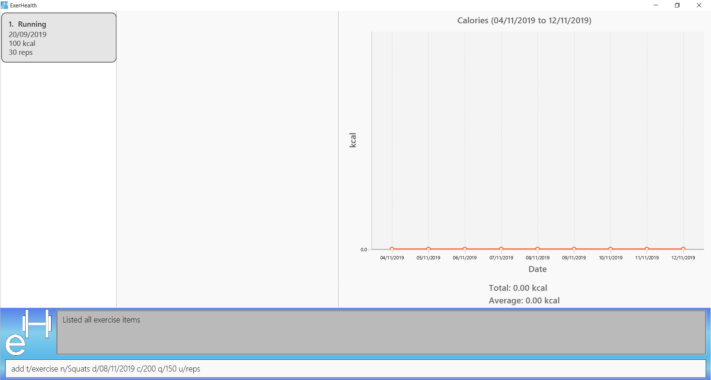This screenshot has width=711, height=380.
Task: Click the '04/11/2019' x-axis label
Action: tap(392, 258)
